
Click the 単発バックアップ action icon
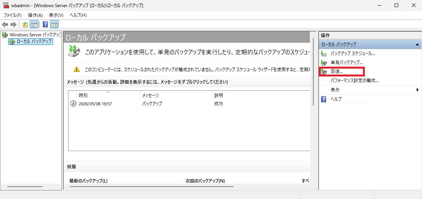324,63
